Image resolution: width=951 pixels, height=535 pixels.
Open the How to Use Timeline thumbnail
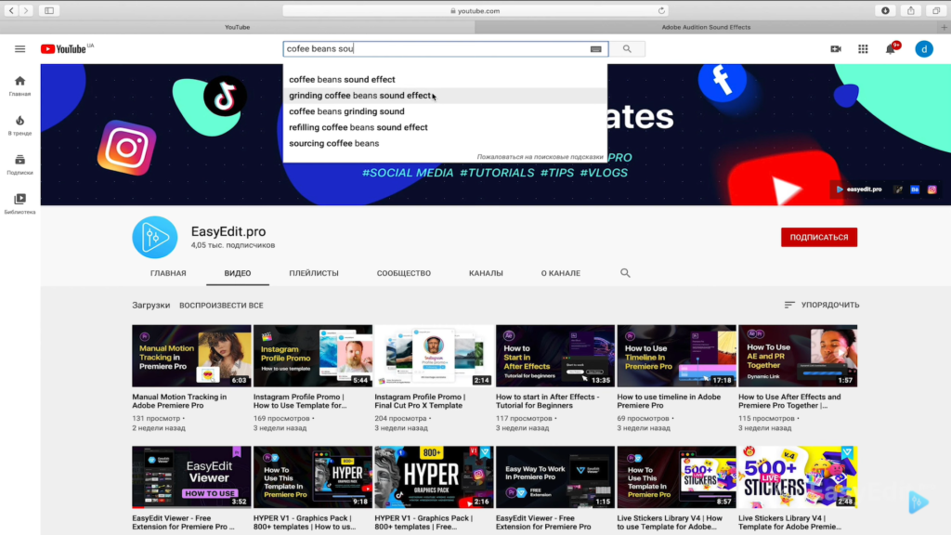tap(677, 356)
